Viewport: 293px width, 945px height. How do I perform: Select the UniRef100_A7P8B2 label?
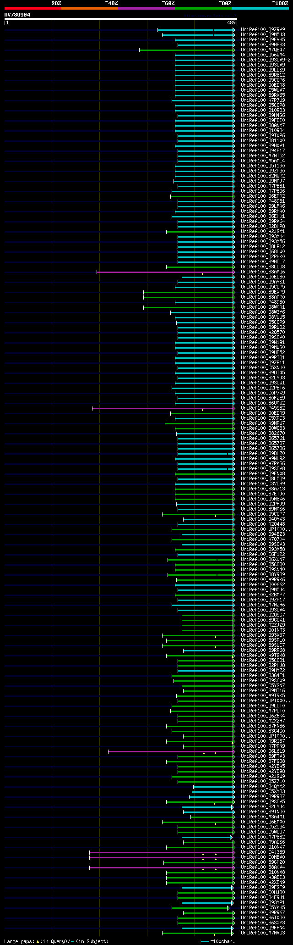coord(263,837)
